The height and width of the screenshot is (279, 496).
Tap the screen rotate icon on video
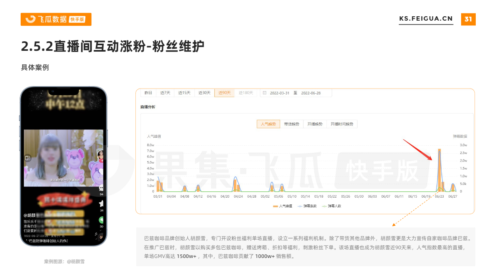click(x=28, y=158)
